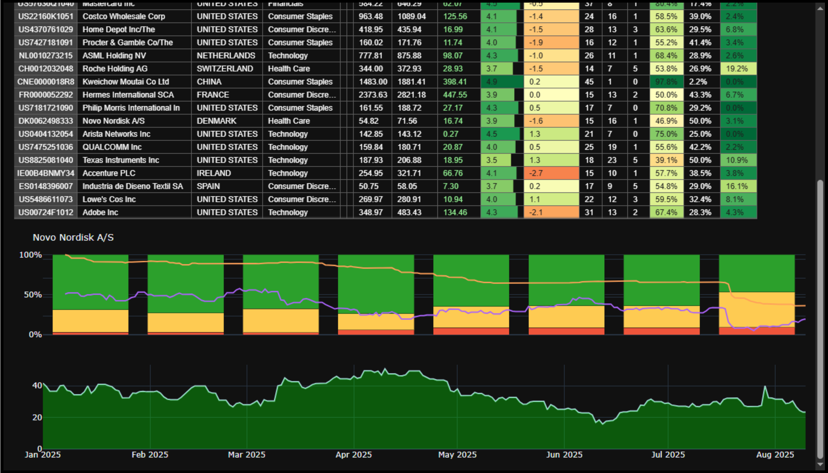
Task: Select the Costco Wholesale Corp name cell
Action: [134, 17]
